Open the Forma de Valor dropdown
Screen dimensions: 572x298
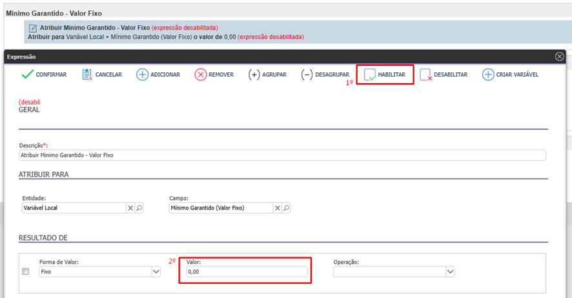pyautogui.click(x=156, y=272)
